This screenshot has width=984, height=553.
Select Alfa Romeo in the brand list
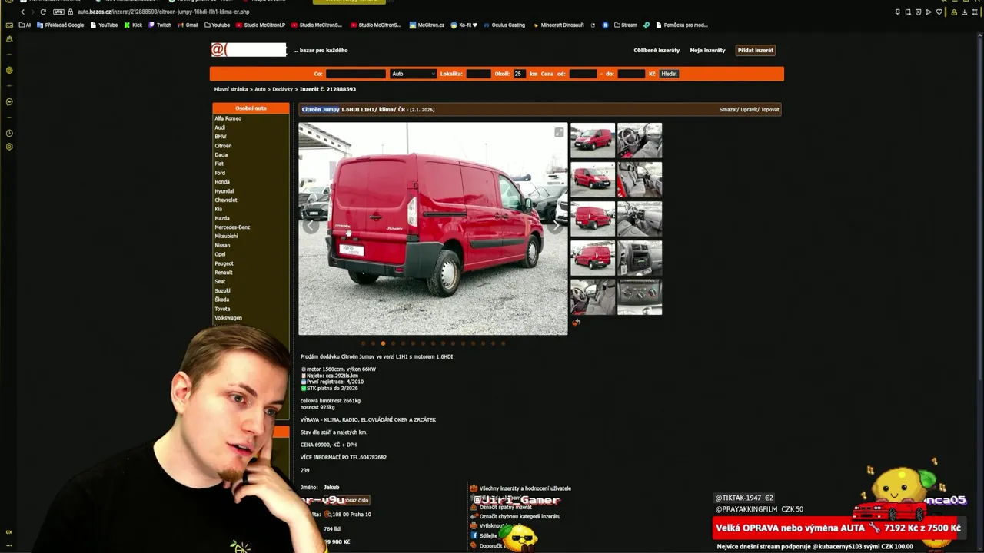pos(228,118)
